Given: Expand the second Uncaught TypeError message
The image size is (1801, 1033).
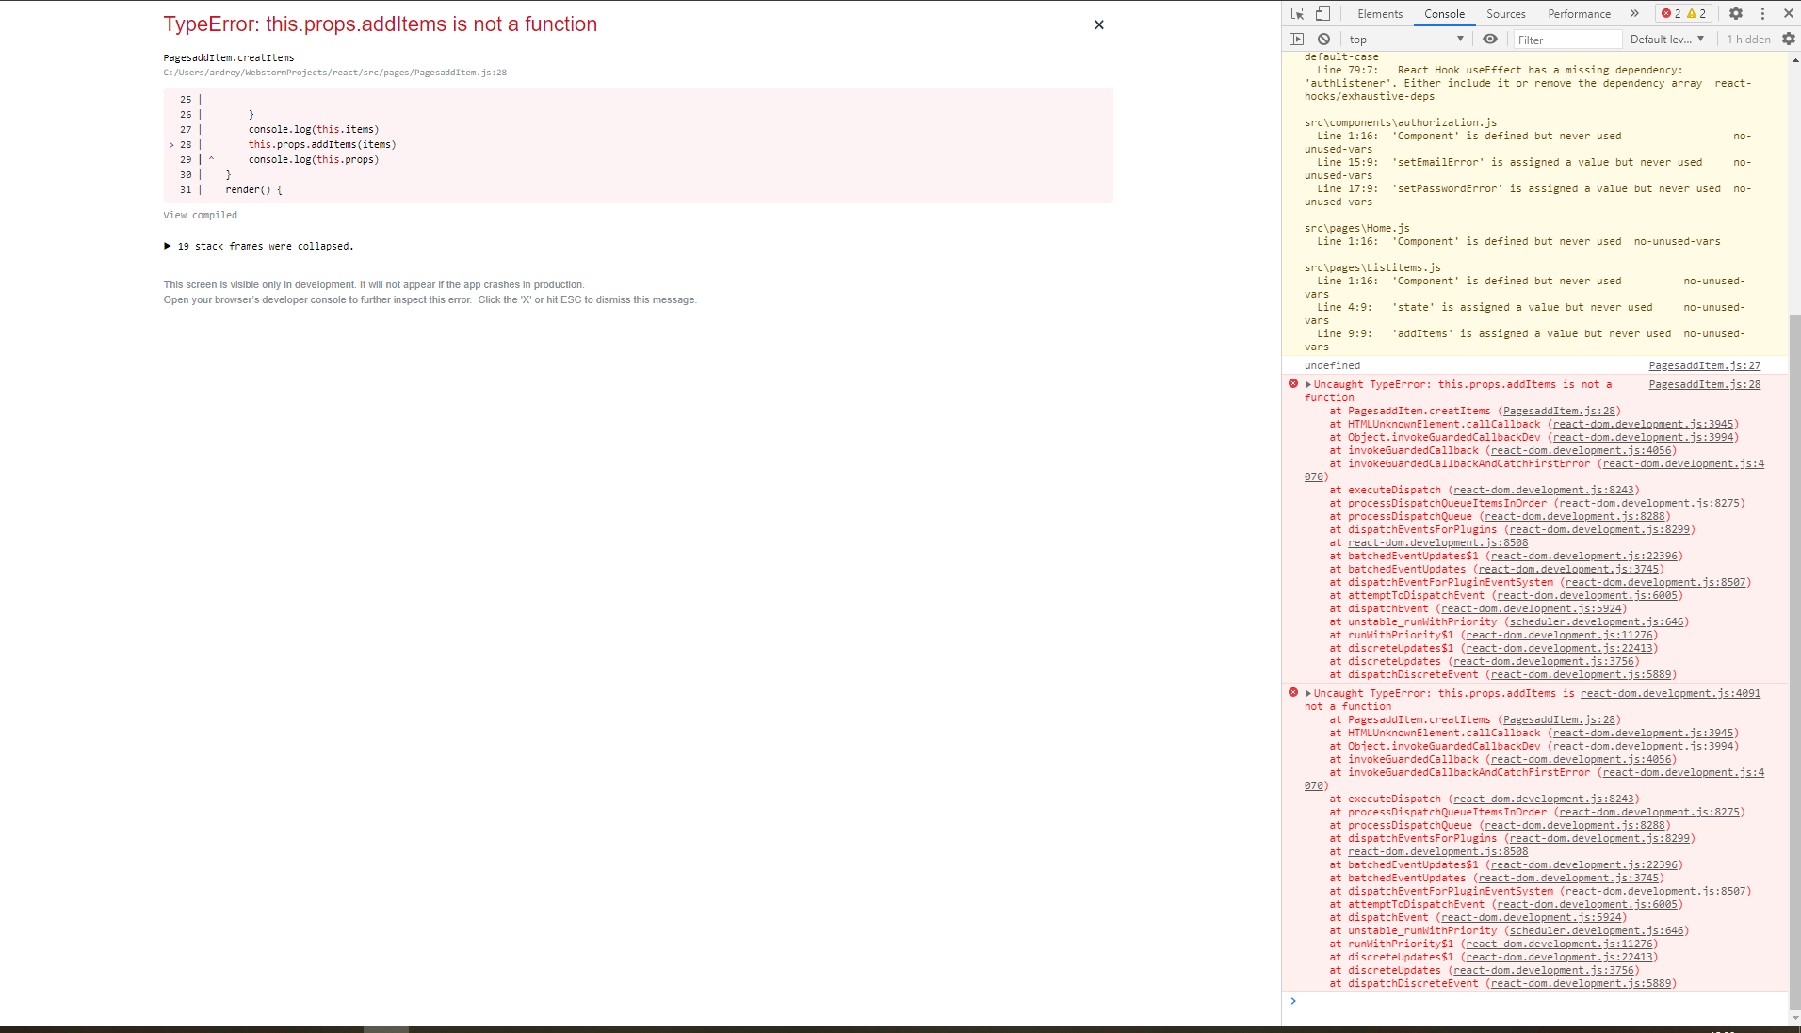Looking at the screenshot, I should 1308,693.
